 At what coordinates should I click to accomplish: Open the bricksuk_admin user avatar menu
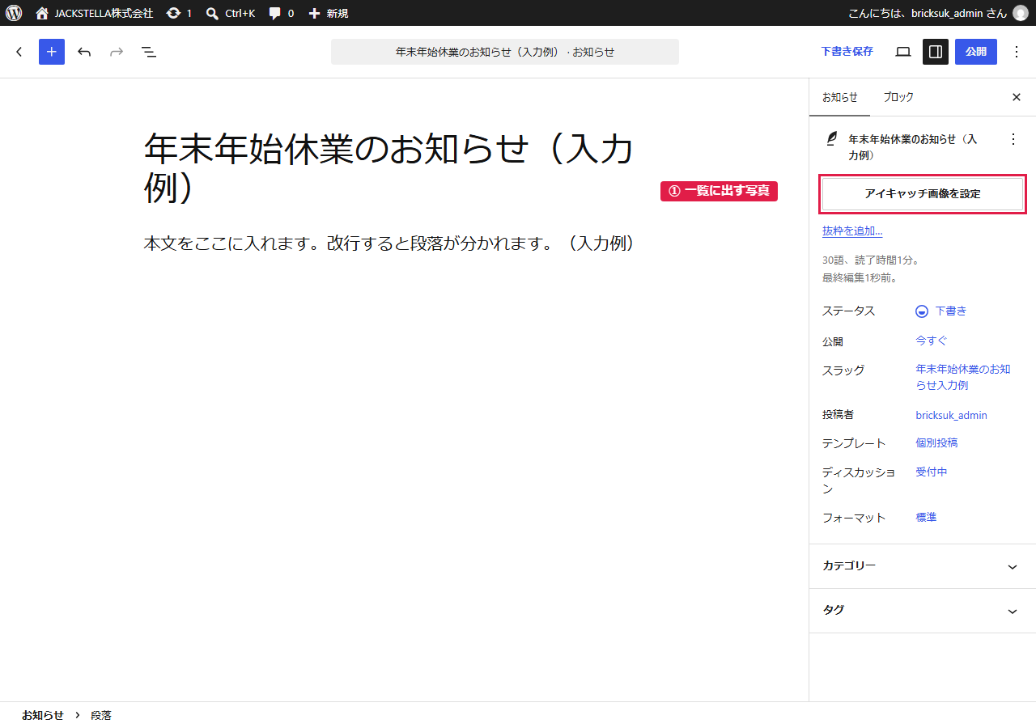click(1020, 13)
